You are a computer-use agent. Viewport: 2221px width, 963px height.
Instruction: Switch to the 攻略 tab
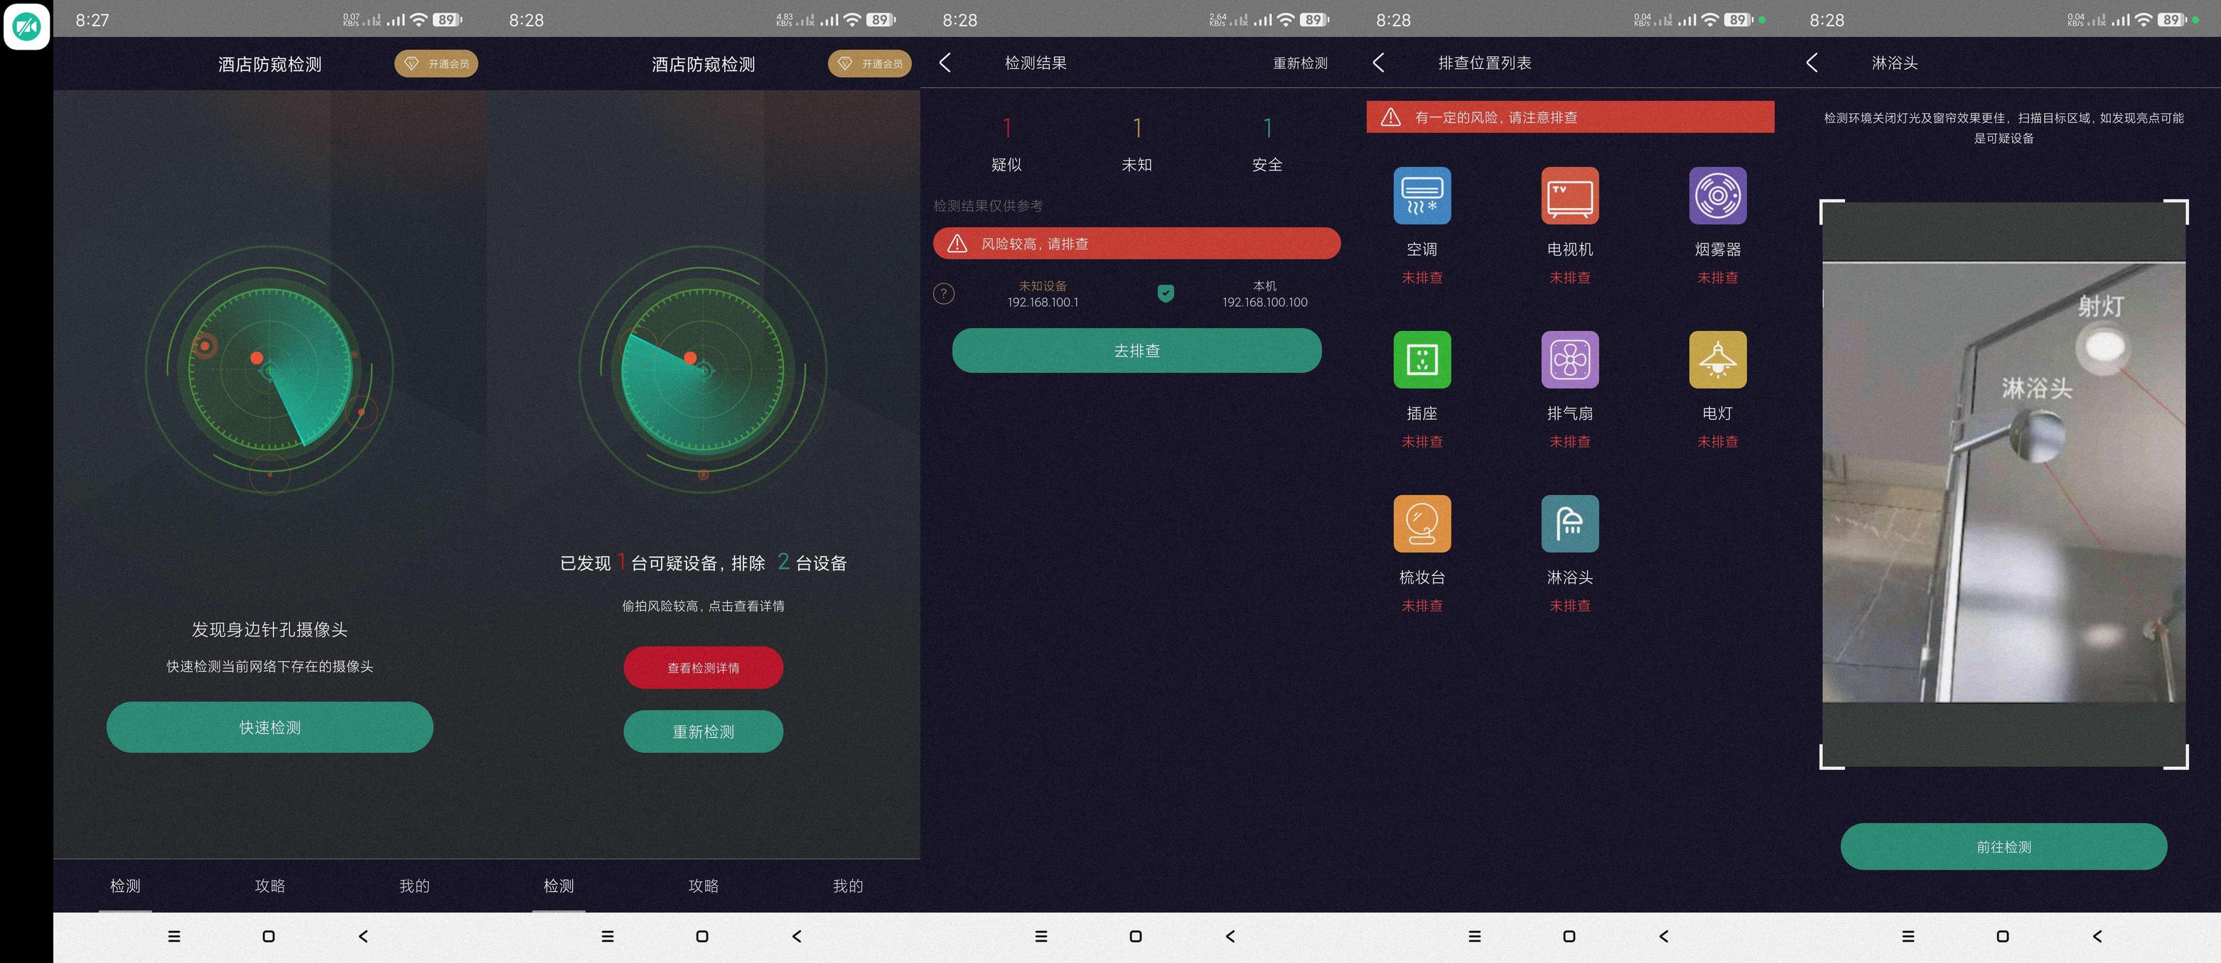(x=270, y=886)
